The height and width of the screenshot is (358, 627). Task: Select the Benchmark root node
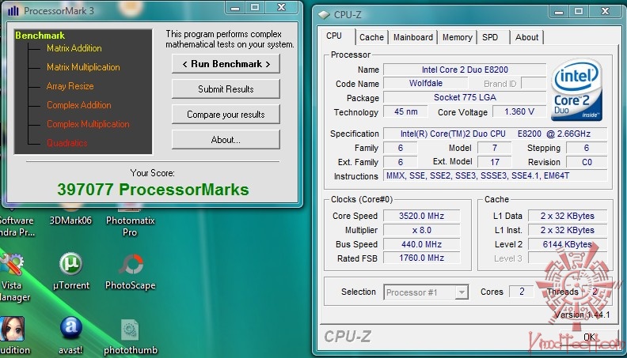point(40,36)
